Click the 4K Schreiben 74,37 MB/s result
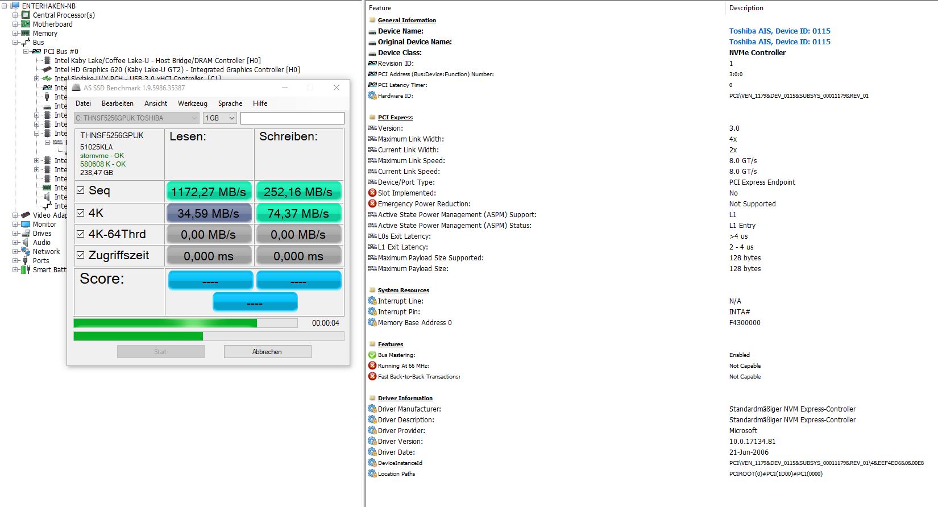The height and width of the screenshot is (507, 938). (298, 214)
